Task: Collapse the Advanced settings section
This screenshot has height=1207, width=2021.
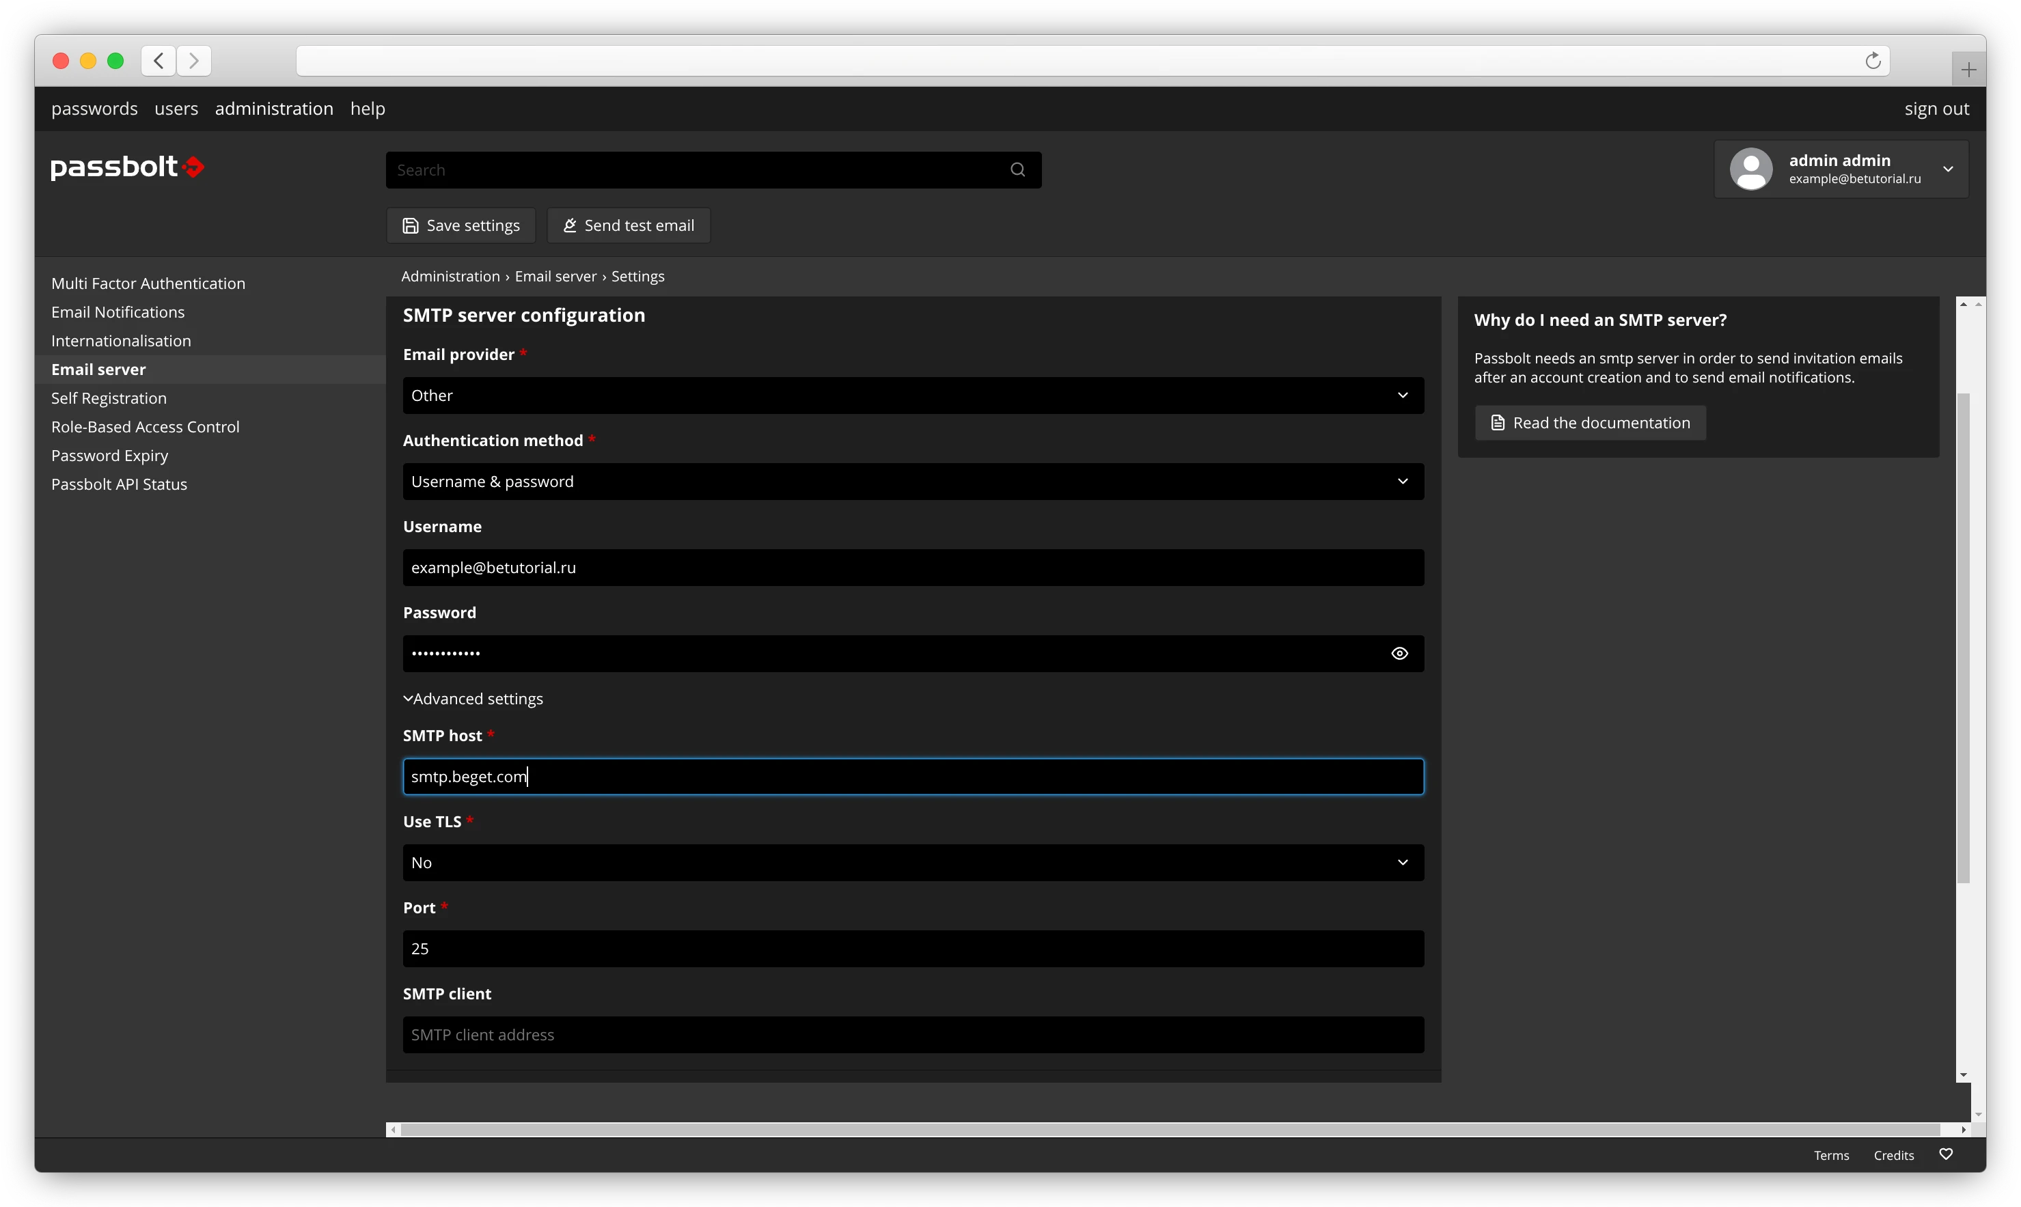Action: 473,699
